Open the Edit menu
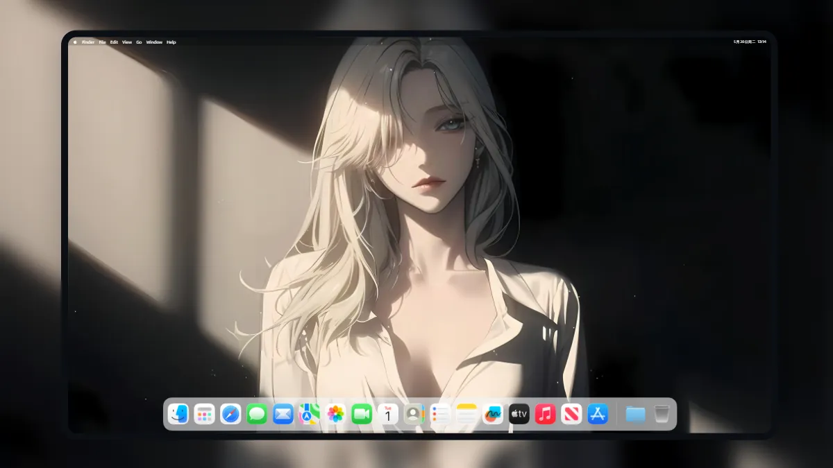Screen dimensions: 833x468 pyautogui.click(x=114, y=42)
